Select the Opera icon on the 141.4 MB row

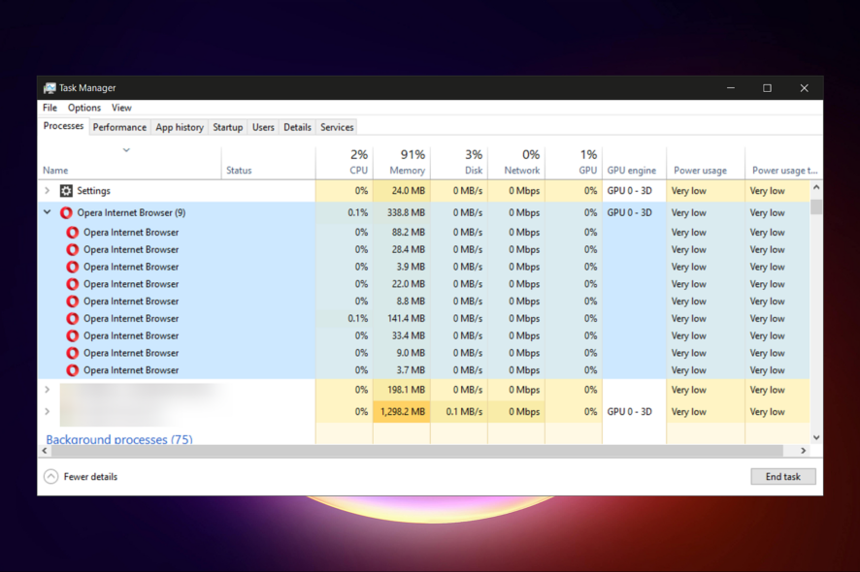point(73,319)
